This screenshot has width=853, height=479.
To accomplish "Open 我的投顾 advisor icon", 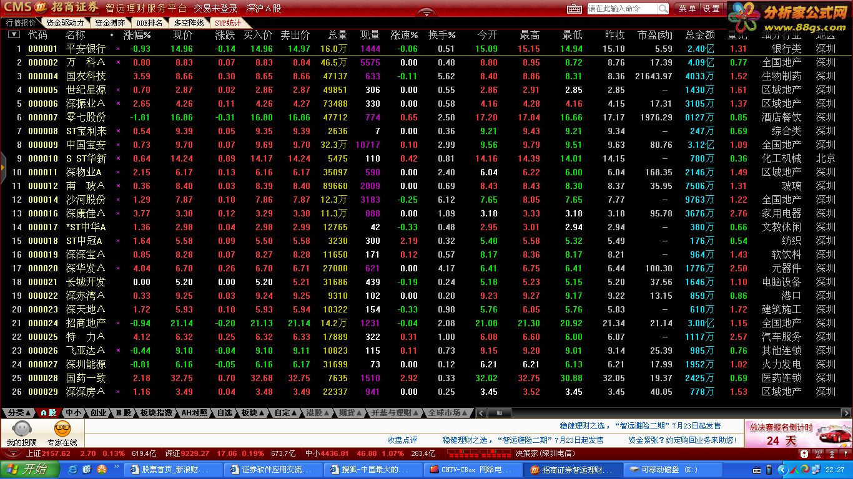I will point(22,433).
